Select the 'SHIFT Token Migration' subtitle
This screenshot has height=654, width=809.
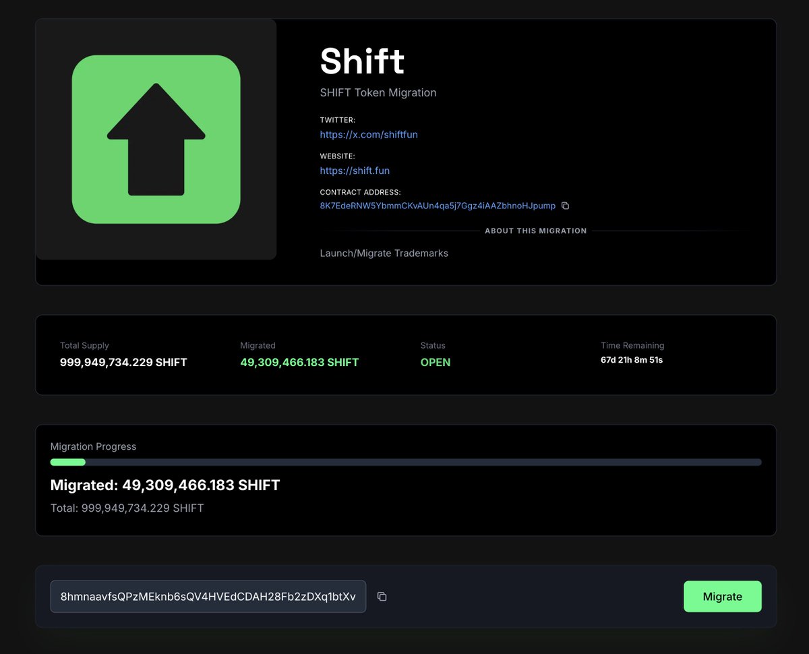pyautogui.click(x=378, y=92)
